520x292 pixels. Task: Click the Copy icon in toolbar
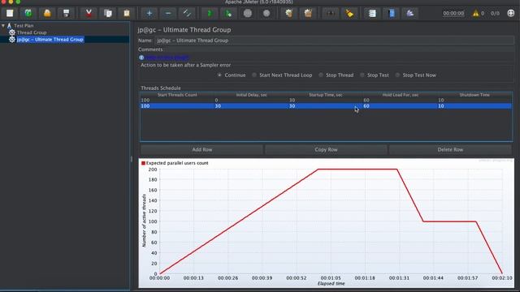pyautogui.click(x=108, y=13)
